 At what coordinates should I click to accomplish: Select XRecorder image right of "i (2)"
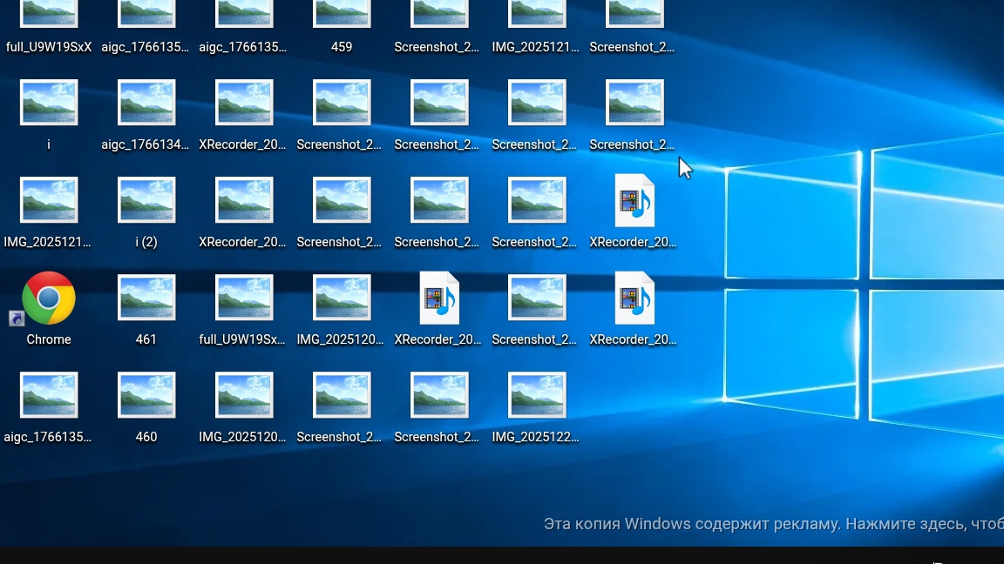click(244, 201)
